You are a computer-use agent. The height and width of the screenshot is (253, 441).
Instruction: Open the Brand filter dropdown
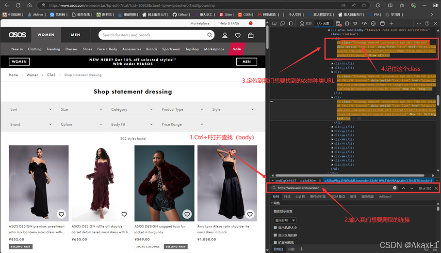click(x=31, y=124)
